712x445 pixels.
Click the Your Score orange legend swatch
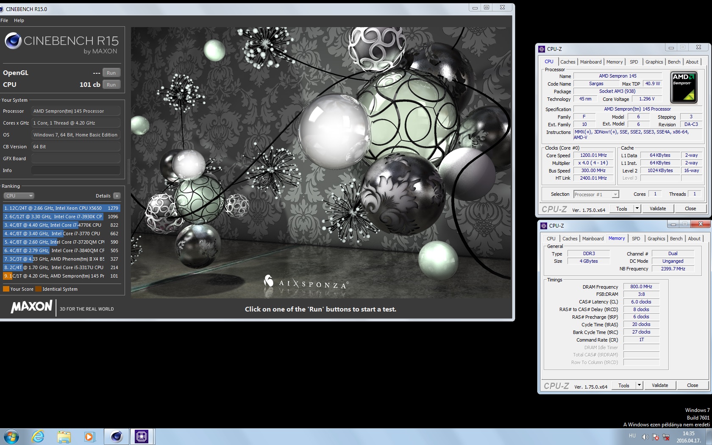tap(6, 289)
